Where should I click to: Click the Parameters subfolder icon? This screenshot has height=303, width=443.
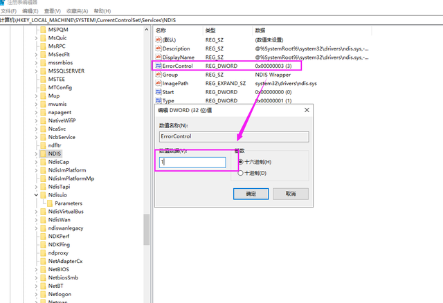[x=50, y=203]
